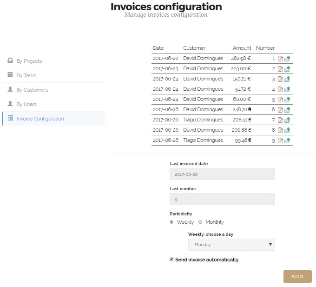The height and width of the screenshot is (287, 316).
Task: Select Monthly periodicity
Action: 200,222
